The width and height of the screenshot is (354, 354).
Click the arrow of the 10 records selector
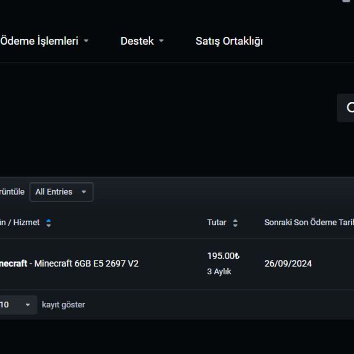[x=28, y=305]
